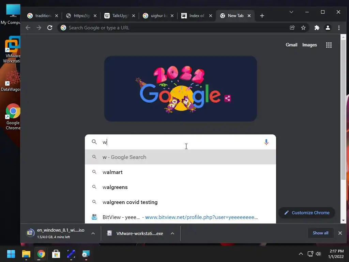Select the My Computer desktop icon
Image resolution: width=349 pixels, height=262 pixels.
(x=11, y=14)
